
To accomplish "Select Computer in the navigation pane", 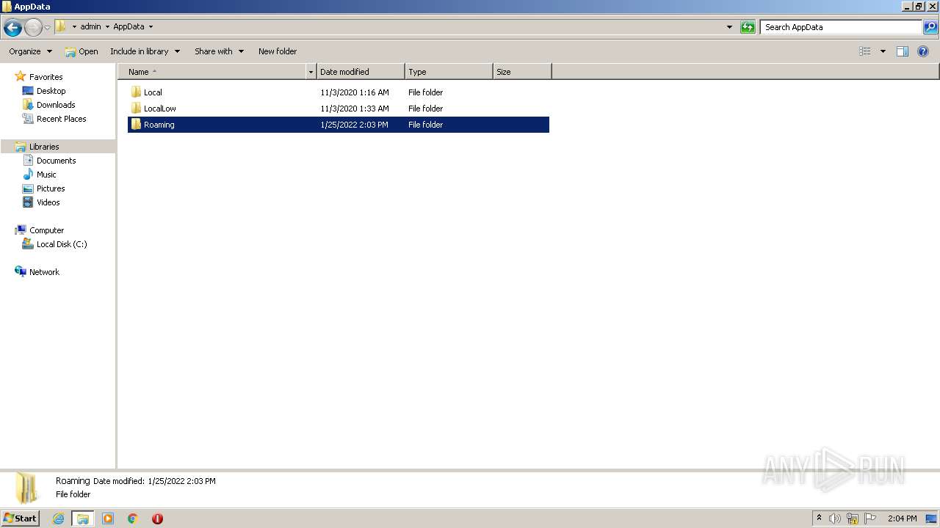I will tap(46, 230).
